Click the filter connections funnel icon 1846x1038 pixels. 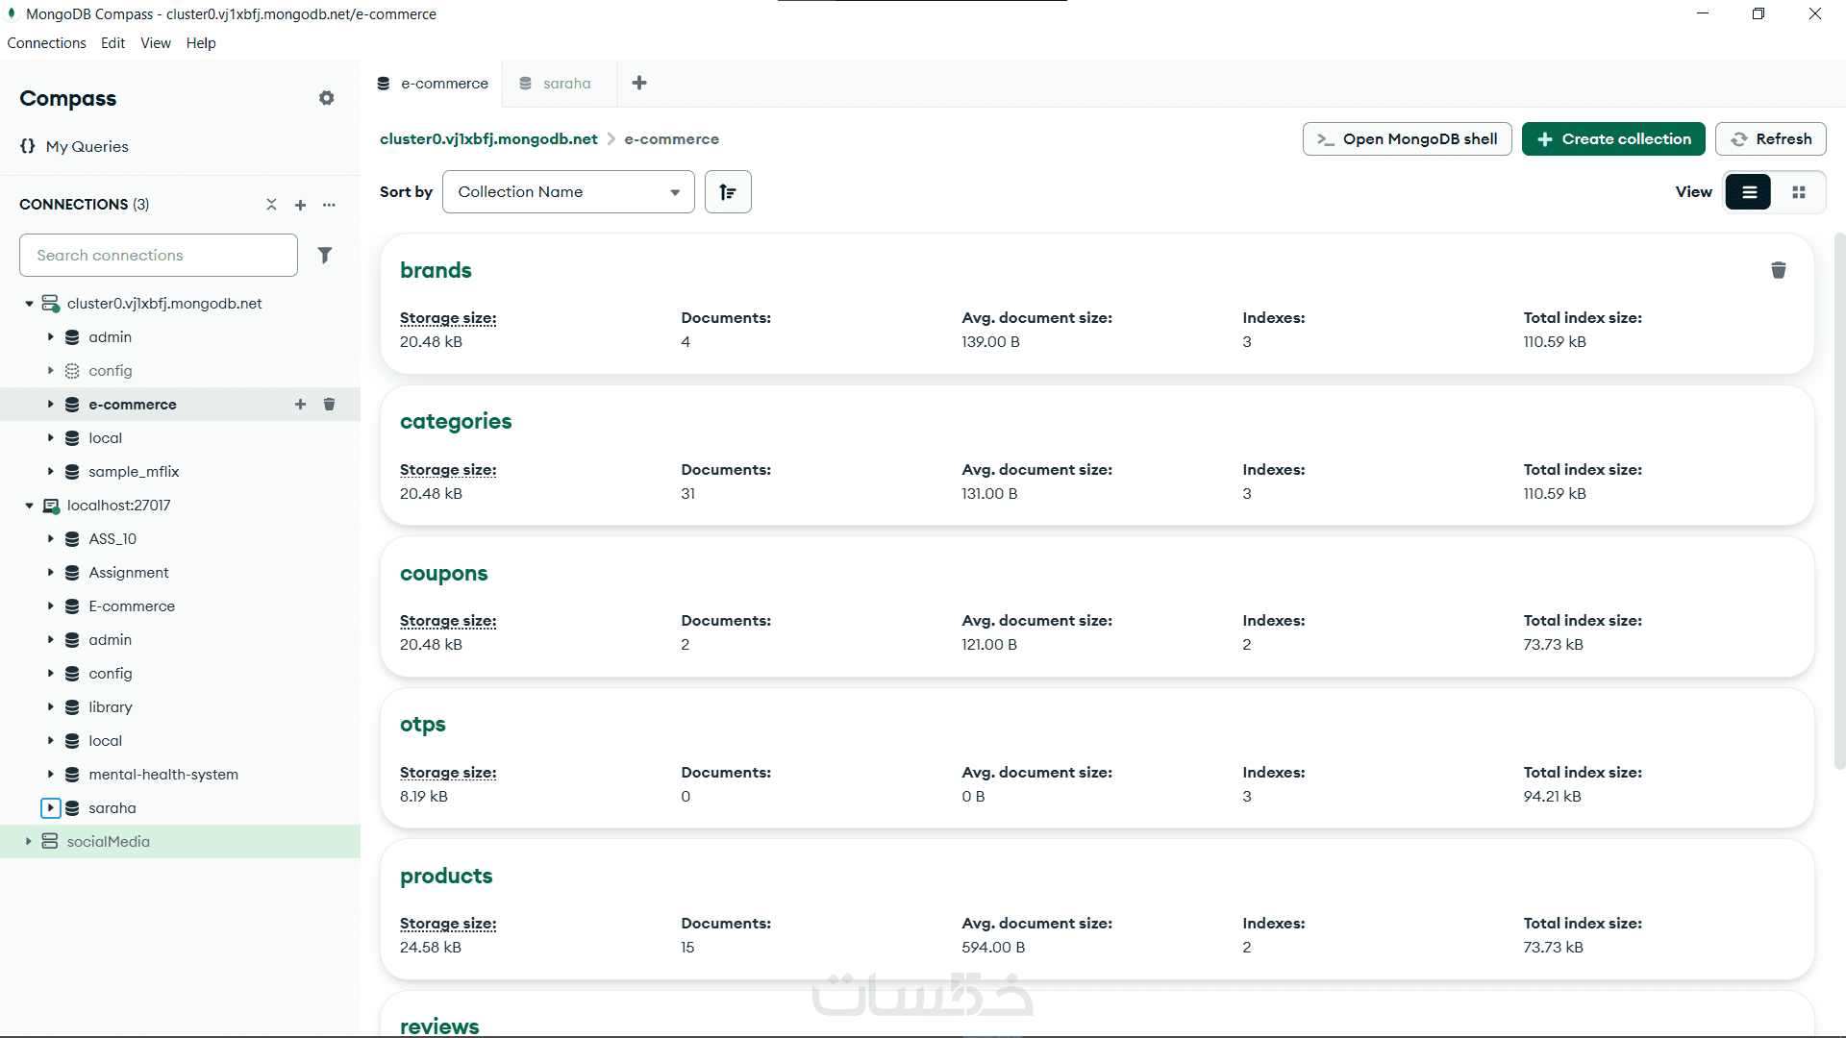[325, 255]
